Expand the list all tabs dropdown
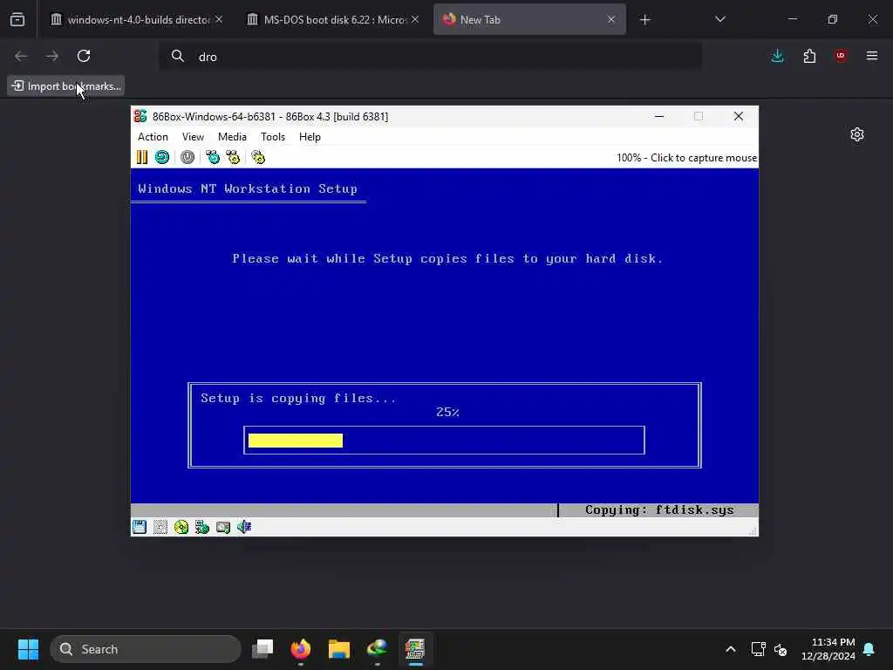893x670 pixels. point(719,19)
